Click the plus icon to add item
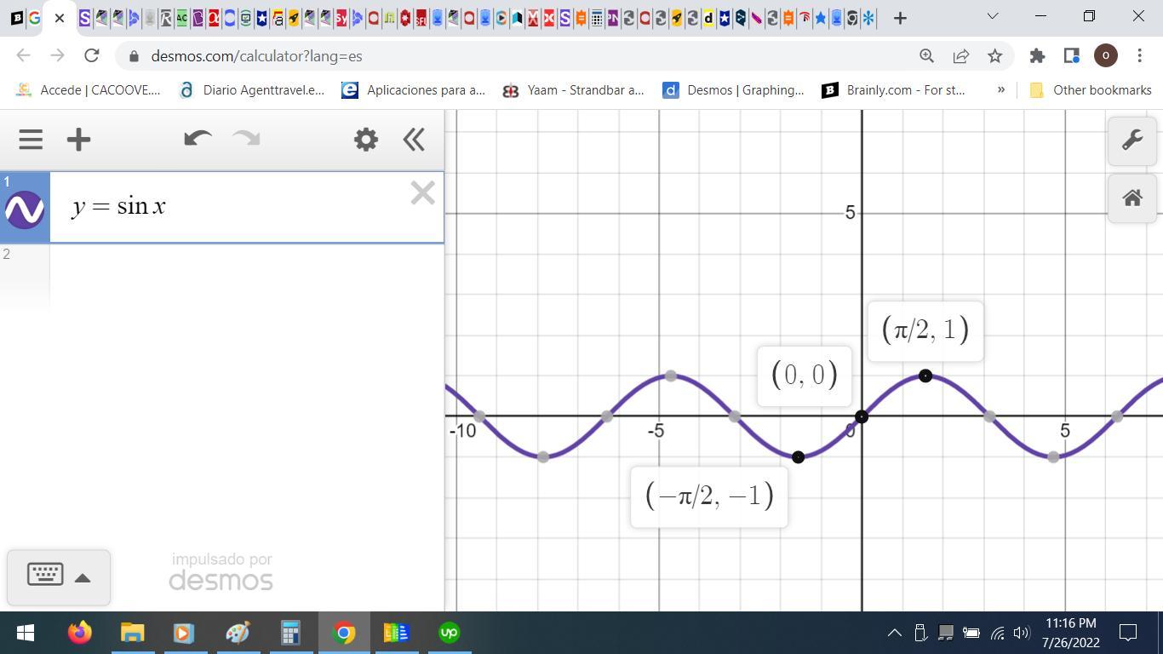Image resolution: width=1163 pixels, height=654 pixels. click(x=78, y=140)
